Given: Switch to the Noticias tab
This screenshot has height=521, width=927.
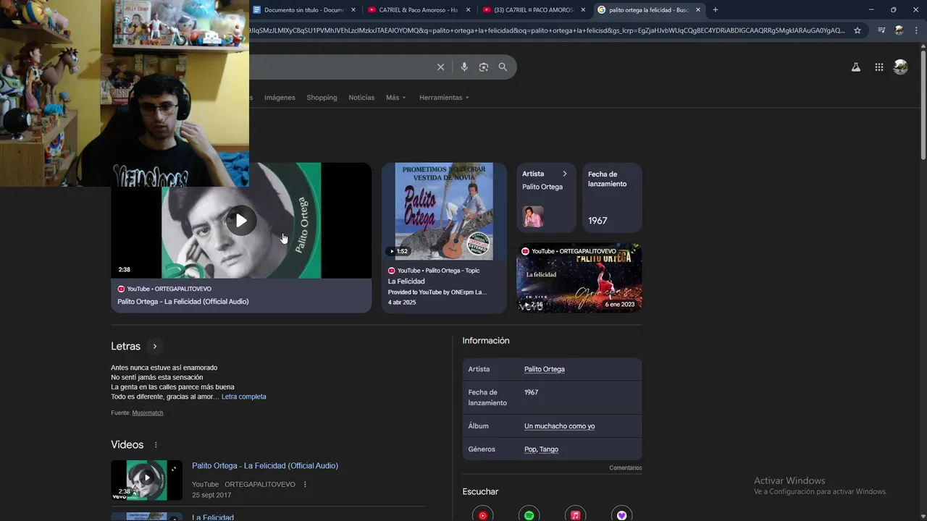Looking at the screenshot, I should point(361,98).
